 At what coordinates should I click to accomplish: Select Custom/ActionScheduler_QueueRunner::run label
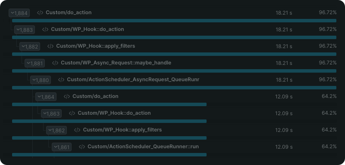(143, 147)
